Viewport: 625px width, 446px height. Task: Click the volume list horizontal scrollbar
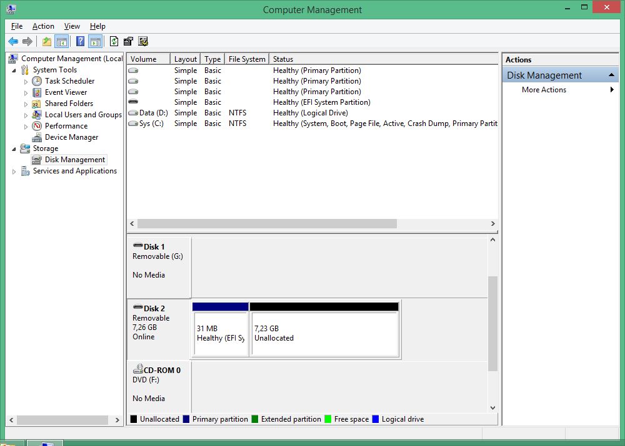pos(267,223)
